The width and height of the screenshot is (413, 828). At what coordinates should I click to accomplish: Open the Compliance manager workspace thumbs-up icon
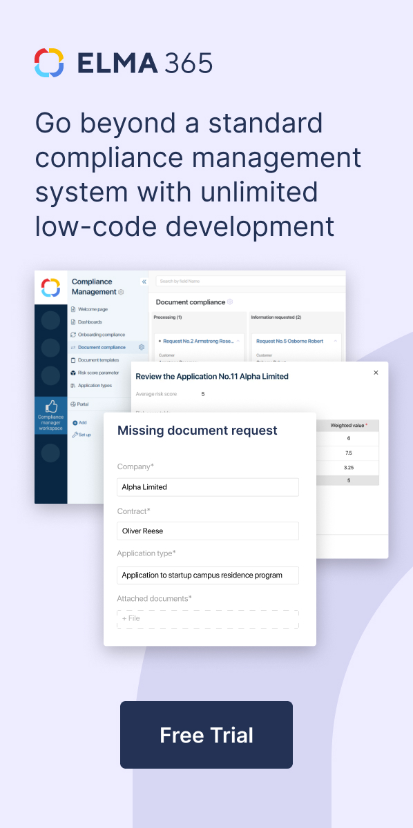pos(50,406)
